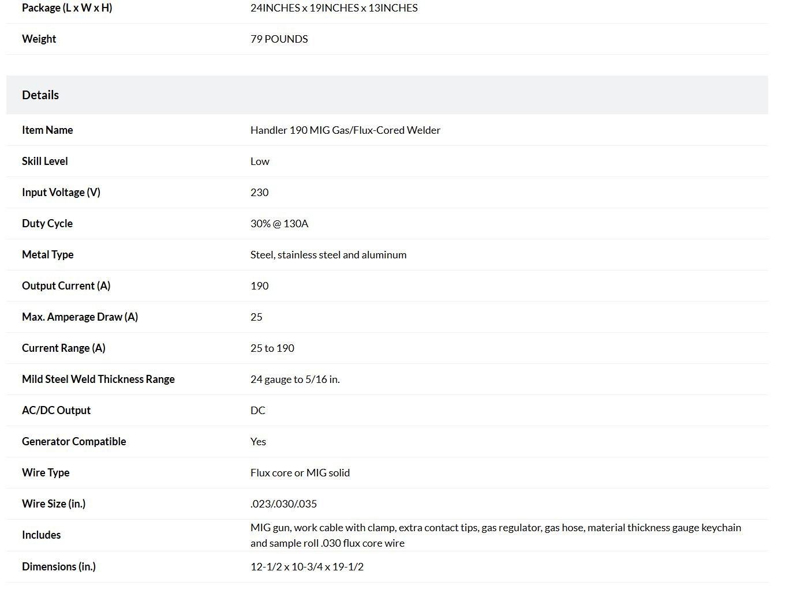This screenshot has height=590, width=793.
Task: Select the Item Name label
Action: coord(47,130)
